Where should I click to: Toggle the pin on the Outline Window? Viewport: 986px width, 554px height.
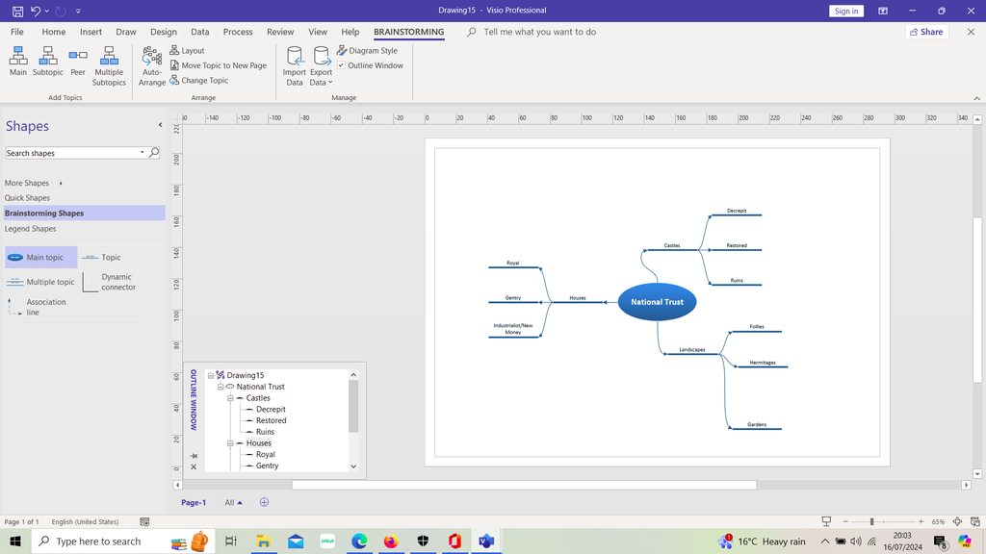[x=194, y=455]
